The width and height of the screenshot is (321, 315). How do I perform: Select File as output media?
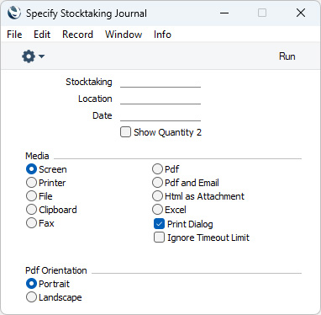point(31,196)
